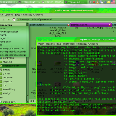This screenshot has width=116, height=116.
Task: Go forward with the grey arrow
Action: coord(3,20)
